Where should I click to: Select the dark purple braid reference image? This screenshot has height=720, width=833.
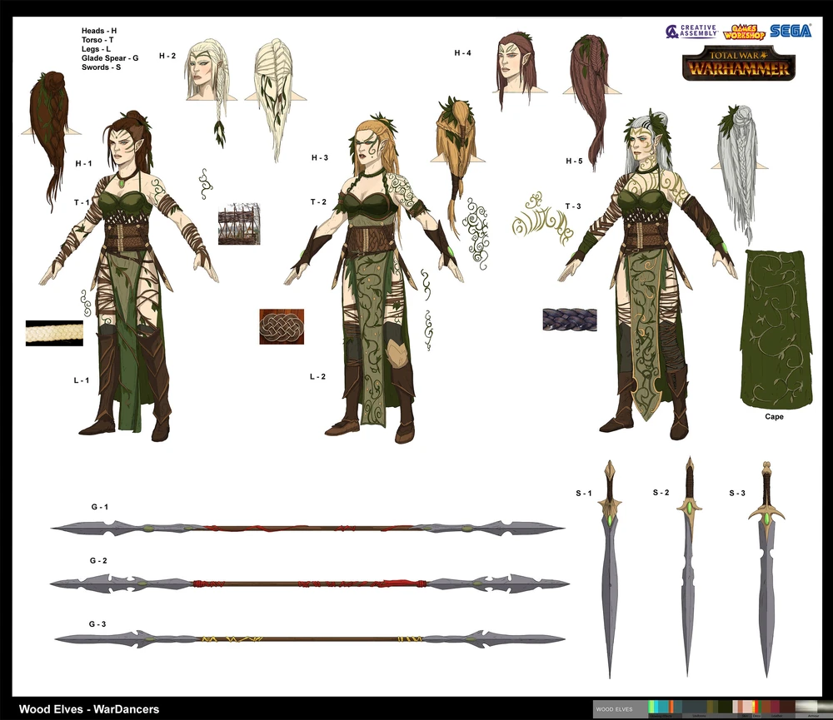pos(570,320)
